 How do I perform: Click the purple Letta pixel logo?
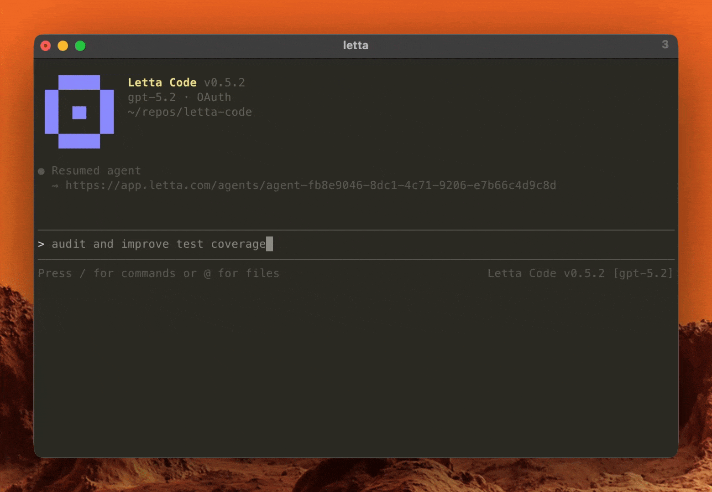pyautogui.click(x=79, y=112)
